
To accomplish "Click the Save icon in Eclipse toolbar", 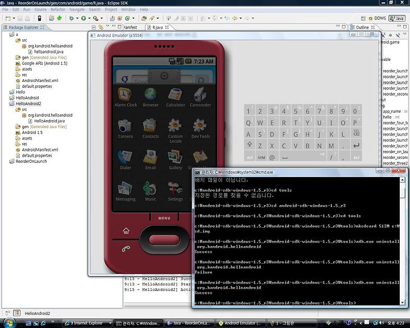I will click(20, 18).
